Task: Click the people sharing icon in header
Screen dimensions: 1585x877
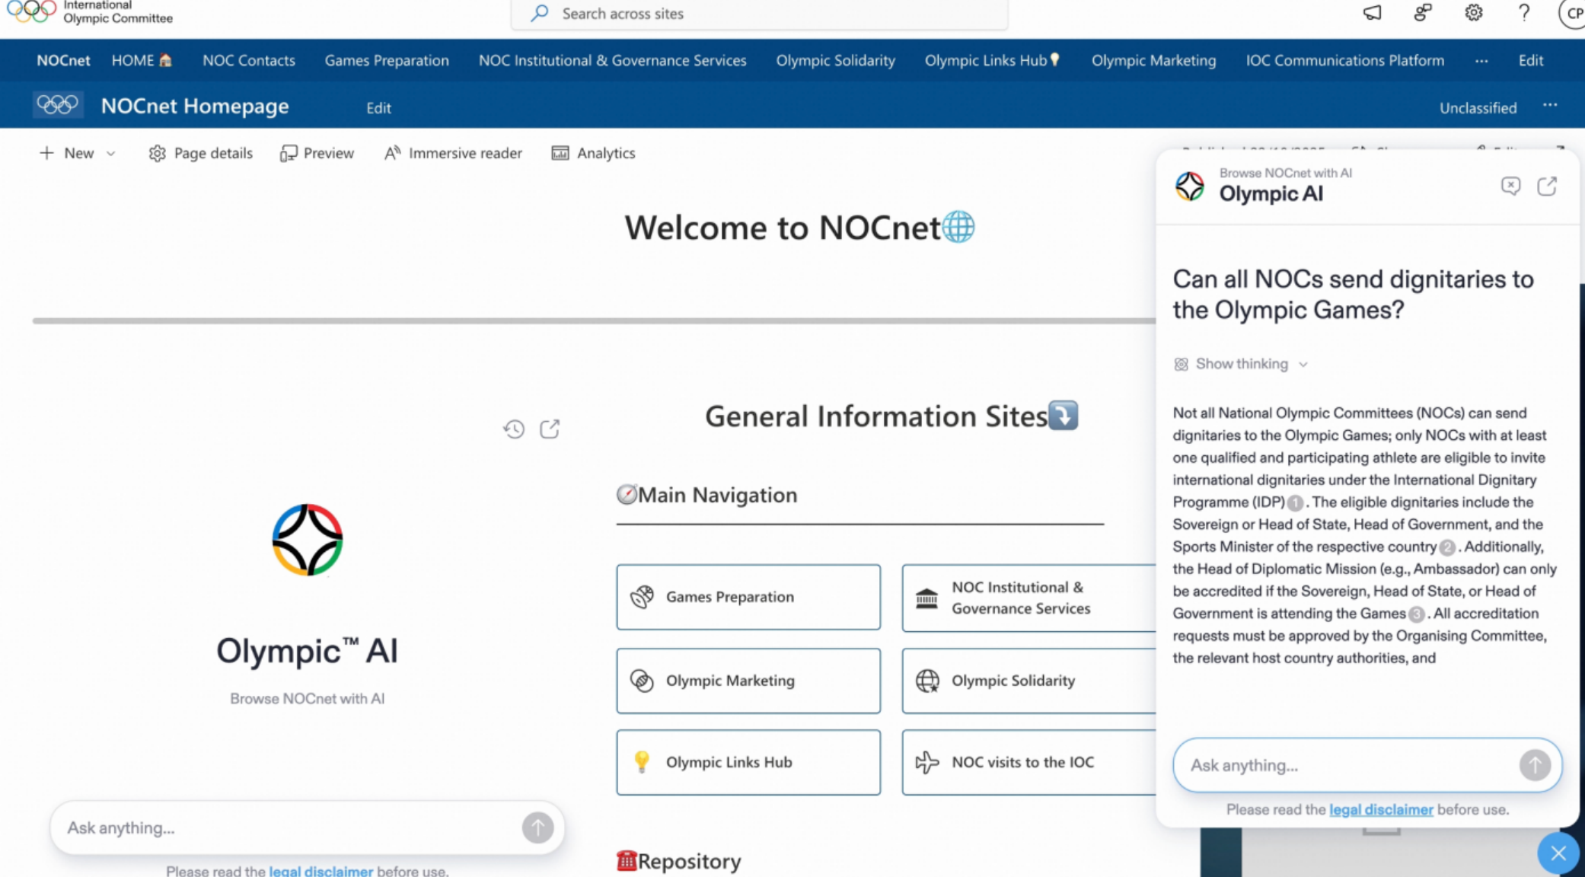Action: (x=1422, y=13)
